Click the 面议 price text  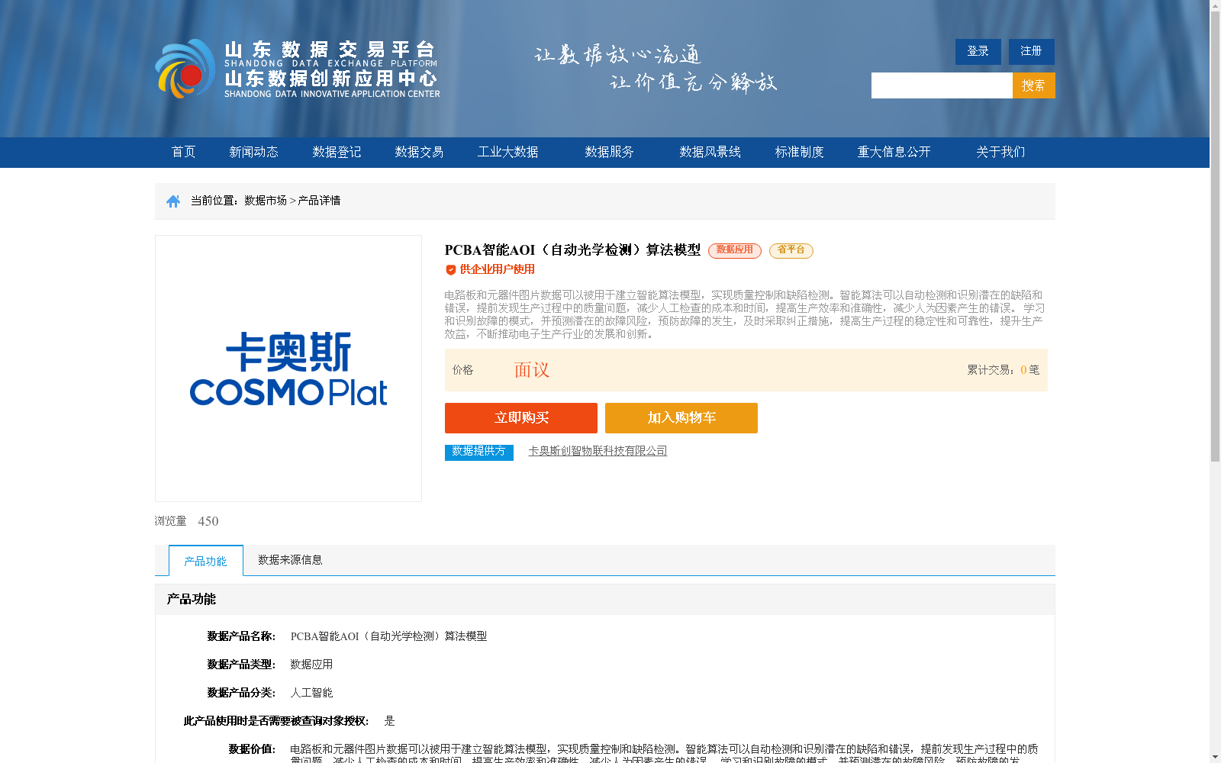[x=532, y=370]
